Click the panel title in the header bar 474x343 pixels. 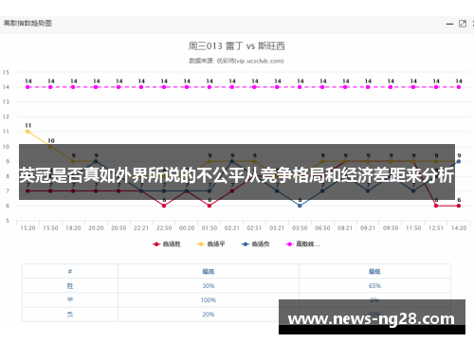[x=27, y=24]
